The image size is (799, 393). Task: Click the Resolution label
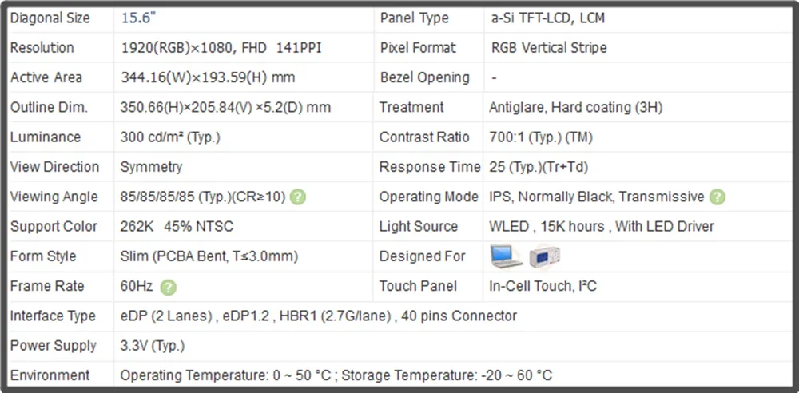42,48
